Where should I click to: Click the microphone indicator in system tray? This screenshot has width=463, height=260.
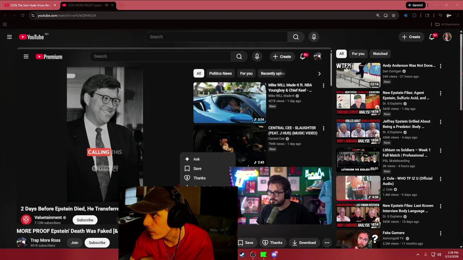tap(426, 255)
